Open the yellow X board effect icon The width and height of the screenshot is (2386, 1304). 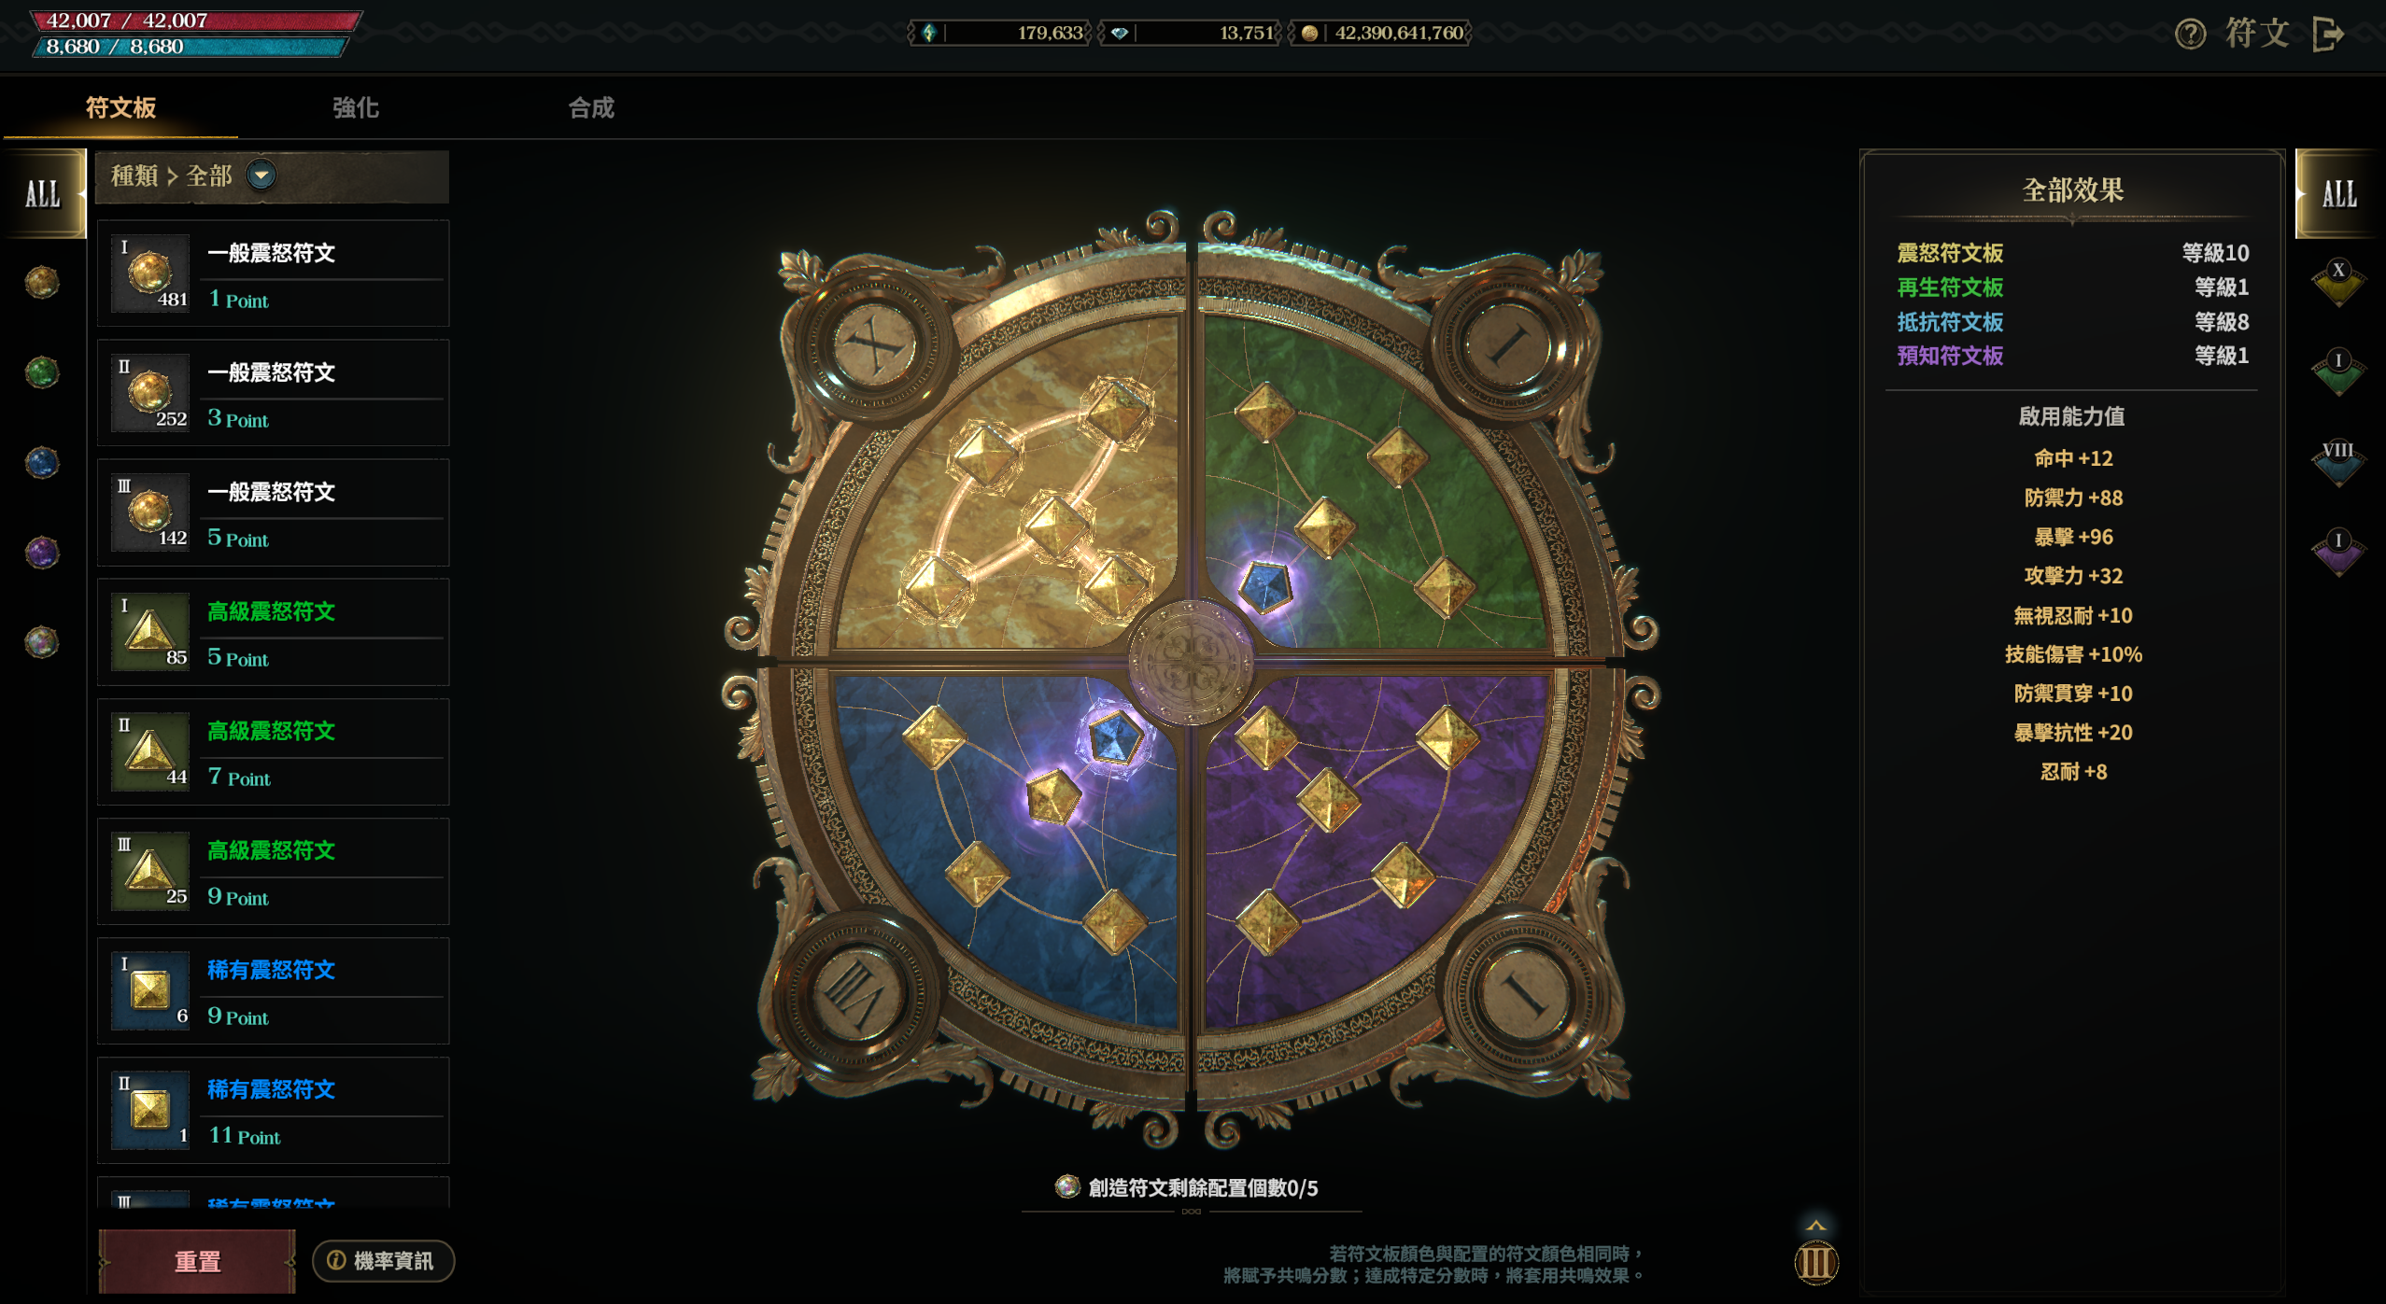(x=2337, y=283)
